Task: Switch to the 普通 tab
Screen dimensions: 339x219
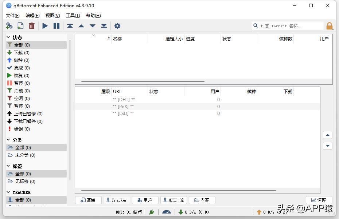Action: [x=88, y=200]
